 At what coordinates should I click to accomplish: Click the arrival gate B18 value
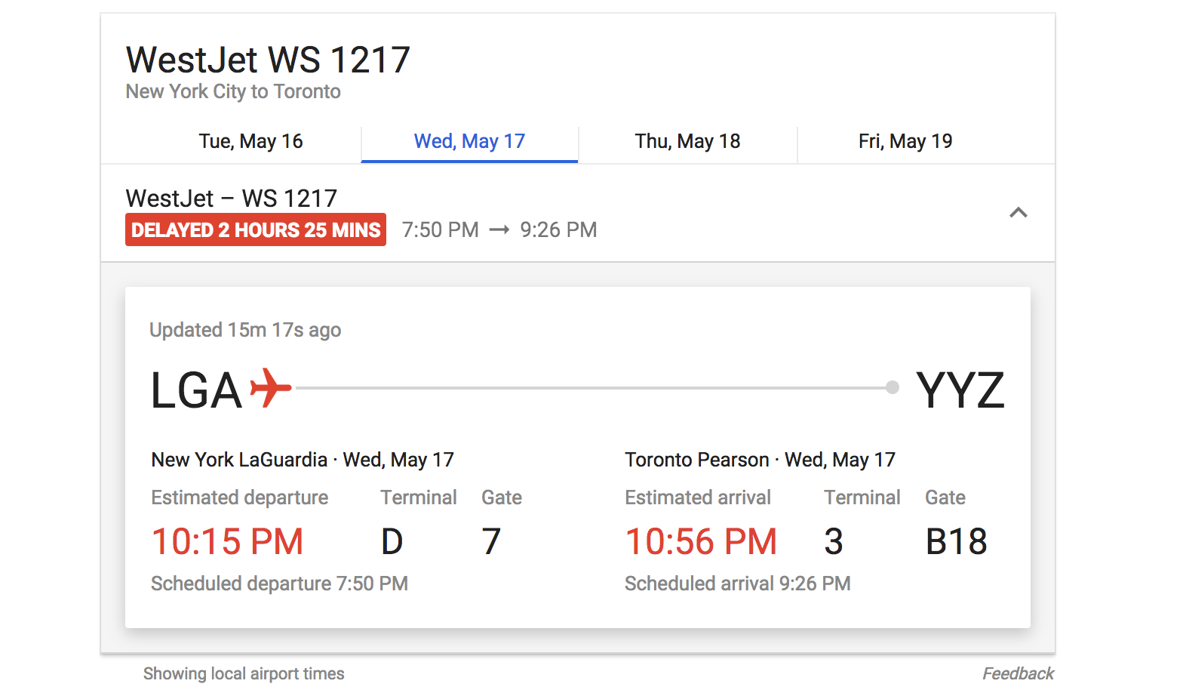pos(956,541)
